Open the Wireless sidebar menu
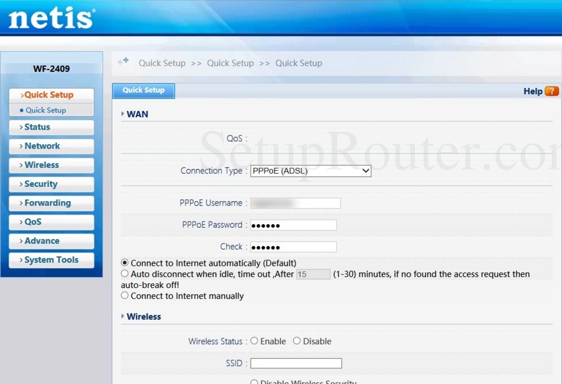The height and width of the screenshot is (384, 562). click(51, 165)
